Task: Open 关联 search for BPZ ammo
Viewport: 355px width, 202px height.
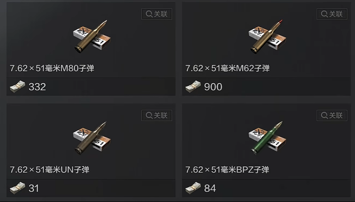Action: click(x=332, y=115)
